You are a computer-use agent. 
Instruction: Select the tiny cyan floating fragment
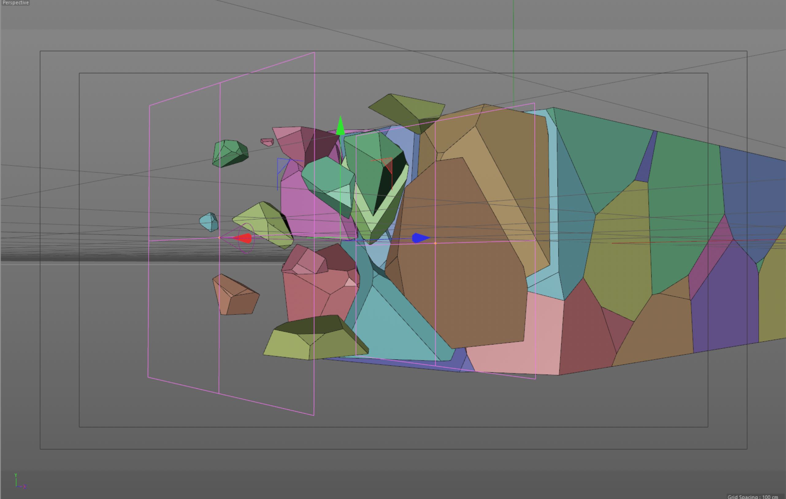coord(209,222)
